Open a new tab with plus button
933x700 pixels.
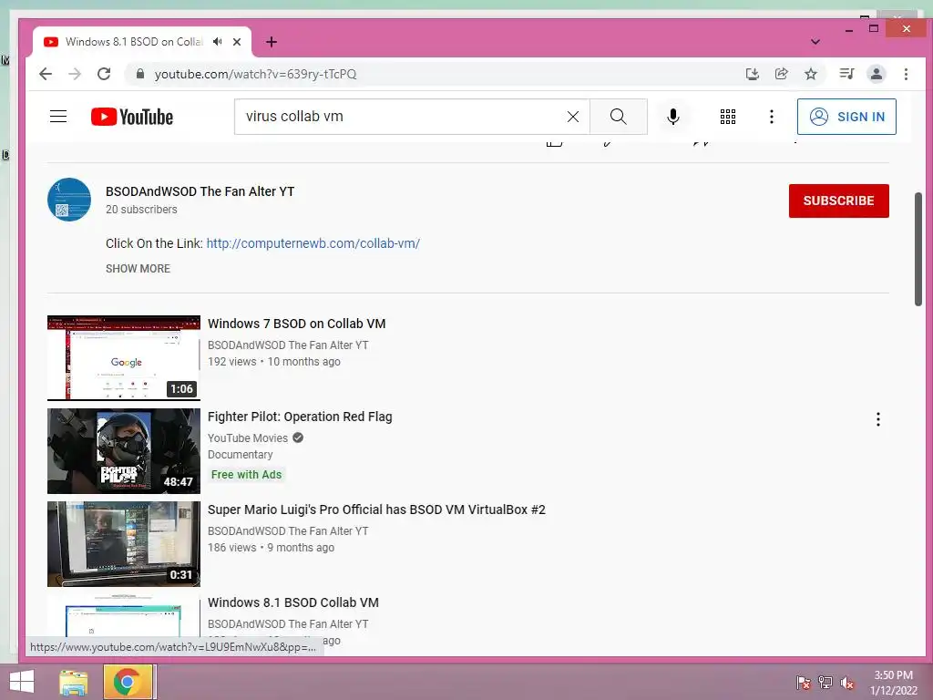coord(272,42)
